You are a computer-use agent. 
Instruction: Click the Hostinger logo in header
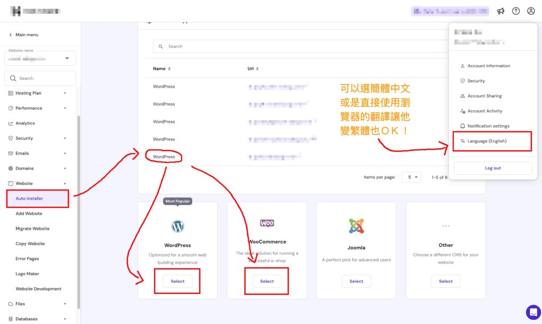(x=35, y=11)
